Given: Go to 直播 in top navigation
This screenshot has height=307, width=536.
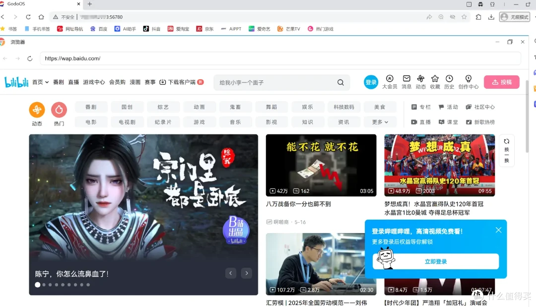Looking at the screenshot, I should [73, 82].
